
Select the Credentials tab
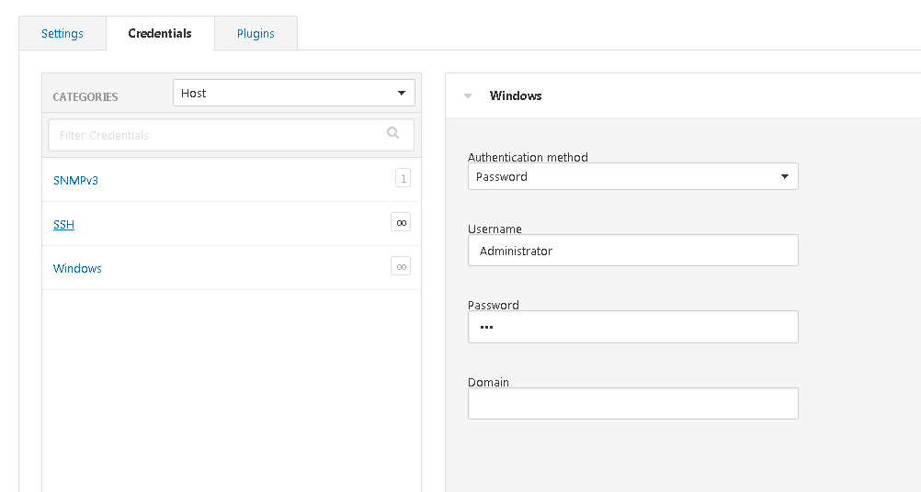pos(160,34)
